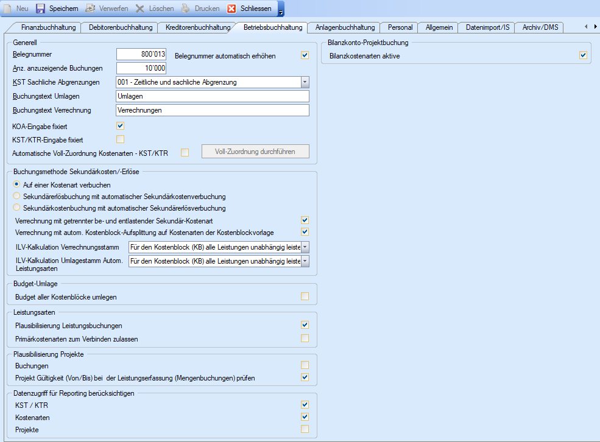Click the Löschen delete icon
This screenshot has width=600, height=442.
140,9
